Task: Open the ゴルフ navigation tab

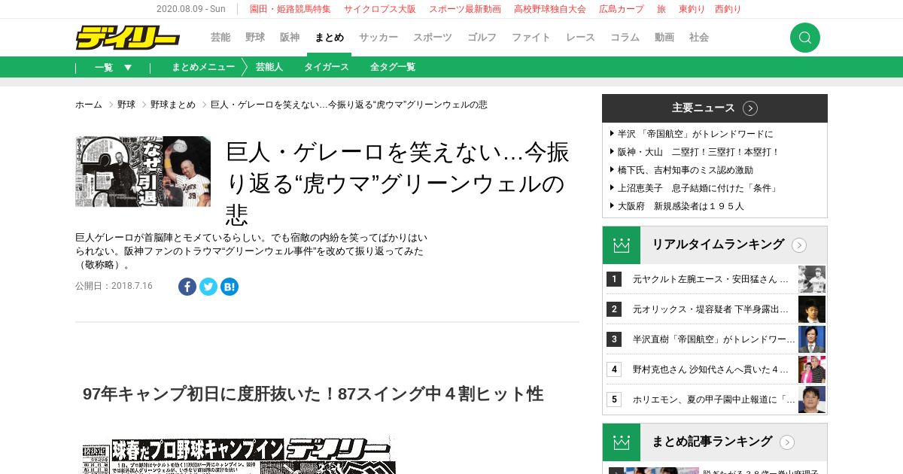Action: [x=482, y=38]
